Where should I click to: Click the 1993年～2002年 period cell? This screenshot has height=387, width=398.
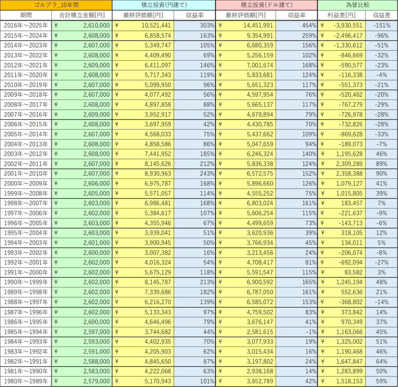tap(26, 253)
